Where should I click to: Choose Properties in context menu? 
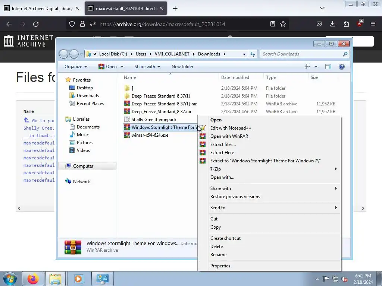point(220,266)
